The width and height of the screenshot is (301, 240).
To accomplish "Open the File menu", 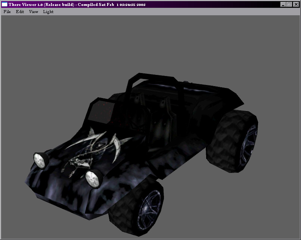I will click(x=7, y=12).
